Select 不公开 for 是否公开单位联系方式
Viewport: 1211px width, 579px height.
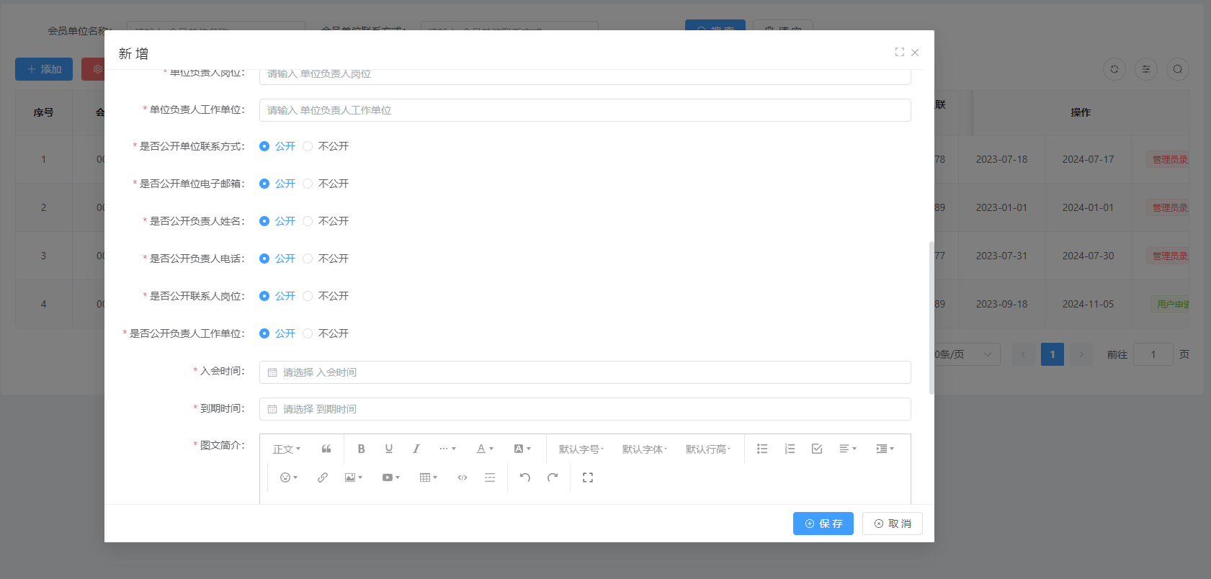click(308, 146)
